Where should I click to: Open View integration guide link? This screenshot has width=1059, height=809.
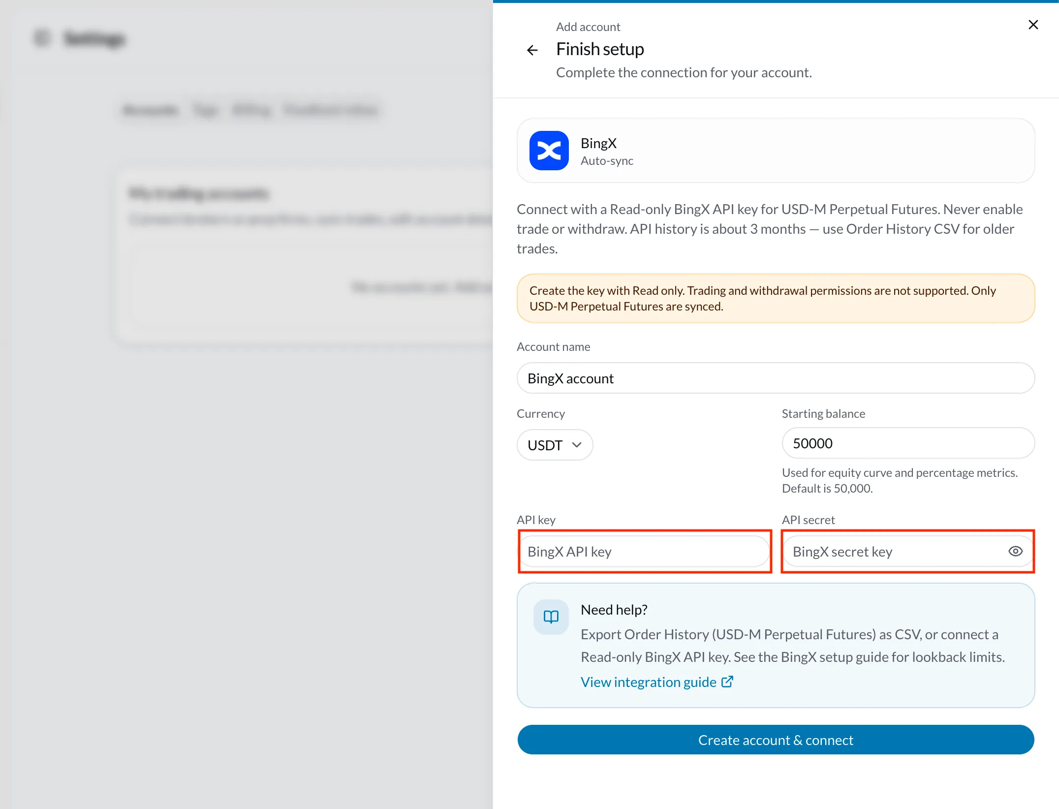(x=656, y=682)
